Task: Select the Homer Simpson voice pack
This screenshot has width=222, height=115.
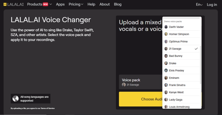Action: (181, 34)
